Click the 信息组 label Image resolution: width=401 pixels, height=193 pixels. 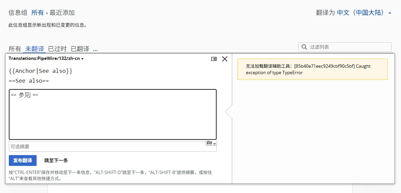(18, 13)
